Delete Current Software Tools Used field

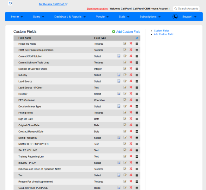pos(131,62)
